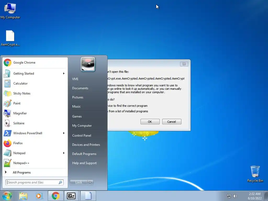Launch Getting Started icon in Start menu
The width and height of the screenshot is (268, 201).
point(7,74)
